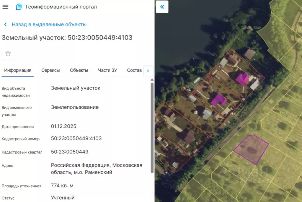Screen dimensions: 302x202
Task: Follow the Назад в выделенные объекты link
Action: [49, 24]
